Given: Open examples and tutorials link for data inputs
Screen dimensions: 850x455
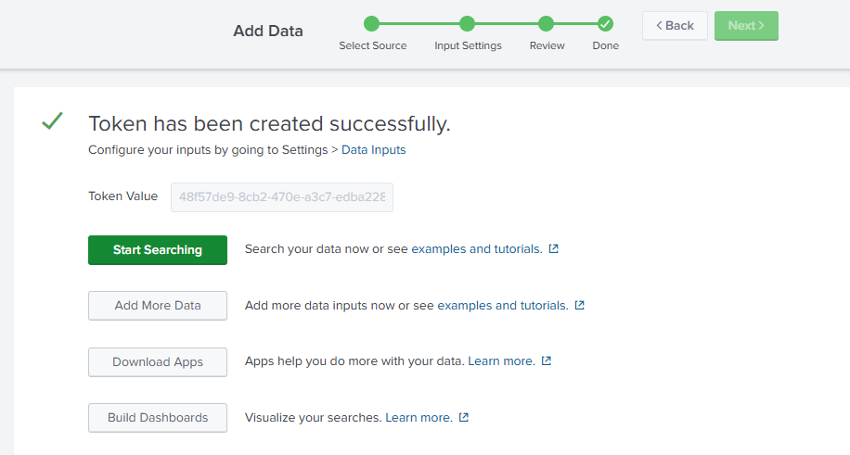Looking at the screenshot, I should tap(503, 306).
